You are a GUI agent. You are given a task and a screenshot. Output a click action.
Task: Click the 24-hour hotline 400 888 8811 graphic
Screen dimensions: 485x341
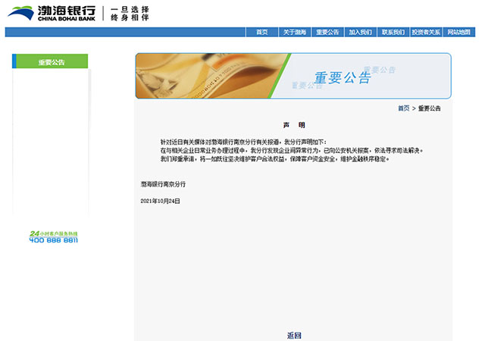click(x=54, y=236)
